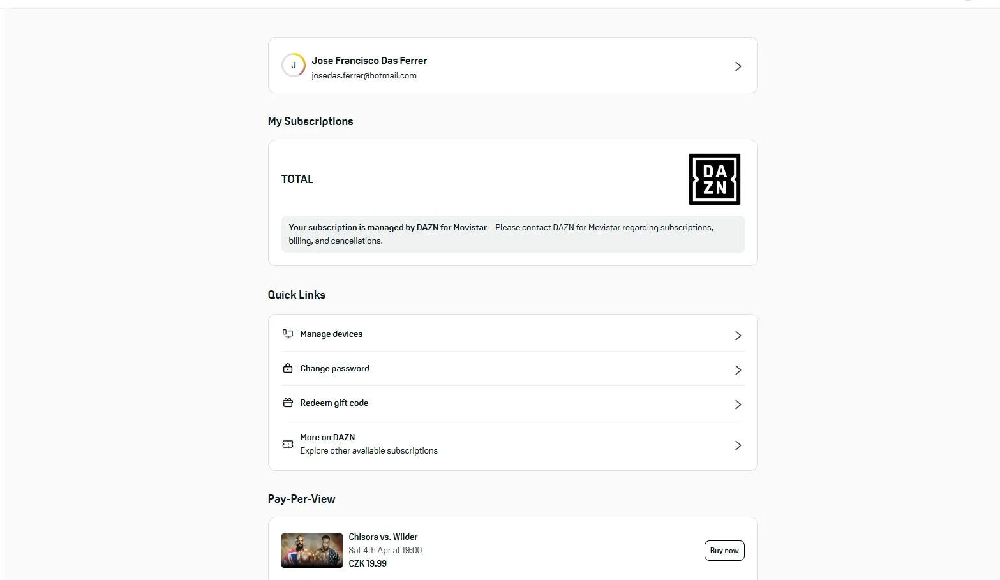
Task: Open More on DAZN via its chevron
Action: [738, 445]
